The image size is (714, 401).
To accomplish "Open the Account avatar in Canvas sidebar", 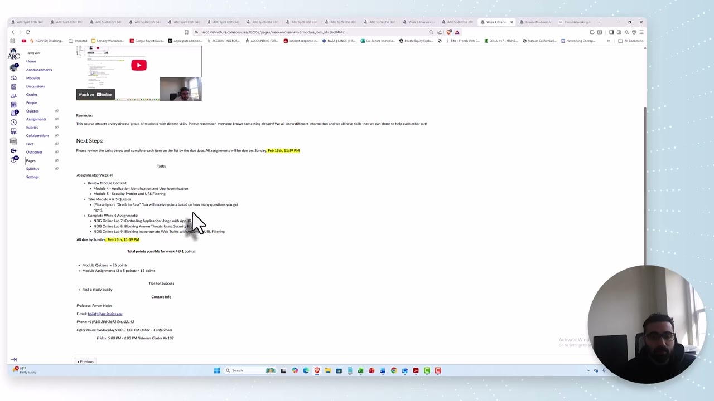I will point(13,67).
